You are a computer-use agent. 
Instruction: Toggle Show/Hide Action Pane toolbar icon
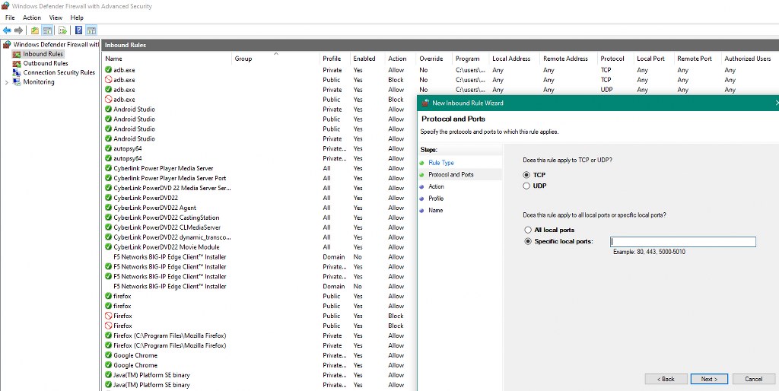pos(91,30)
